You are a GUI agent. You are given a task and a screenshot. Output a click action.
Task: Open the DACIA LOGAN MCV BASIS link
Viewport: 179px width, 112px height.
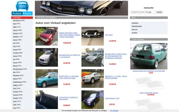(x=149, y=93)
